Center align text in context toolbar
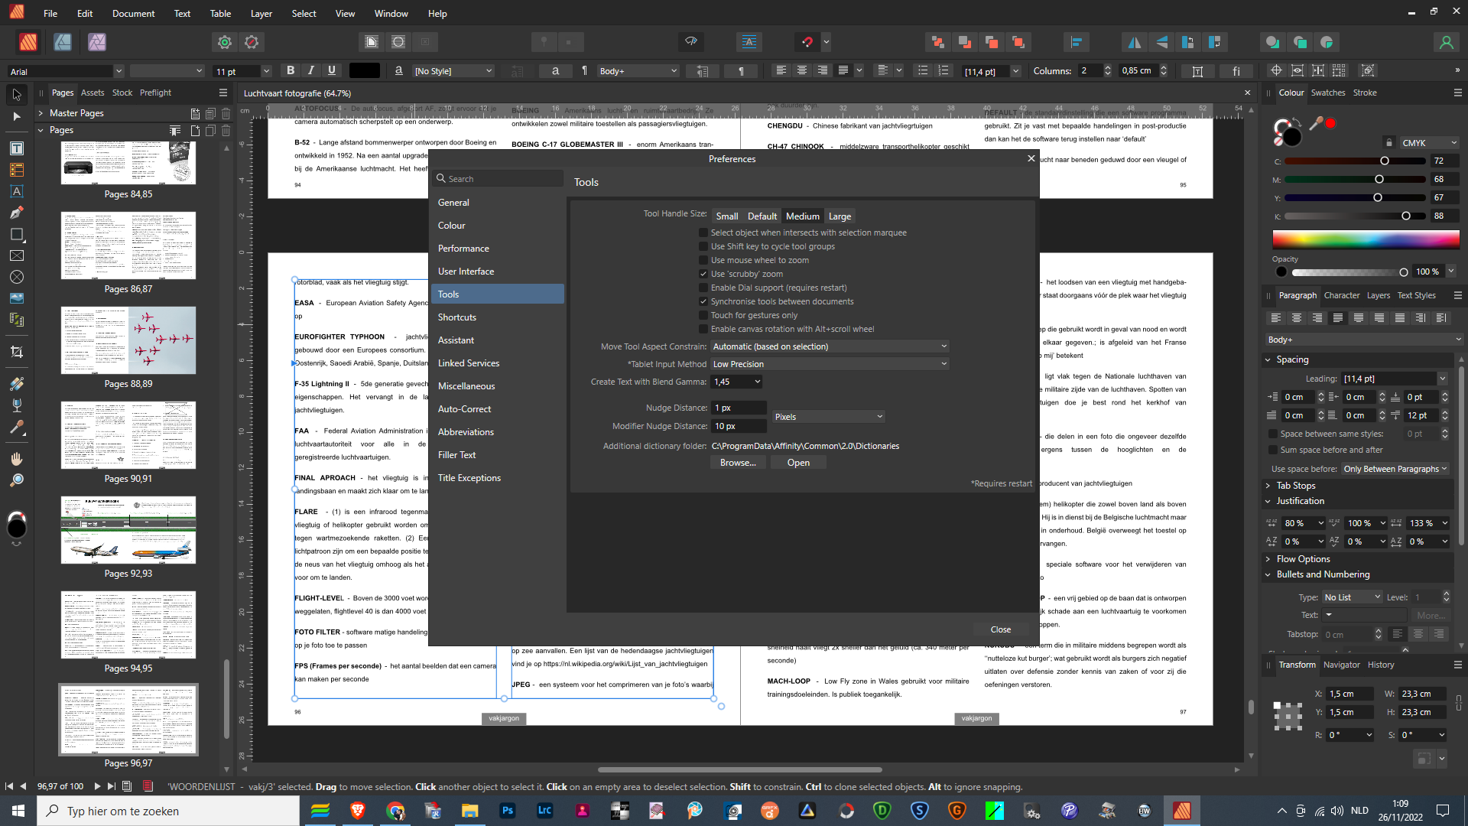The width and height of the screenshot is (1468, 826). (802, 70)
